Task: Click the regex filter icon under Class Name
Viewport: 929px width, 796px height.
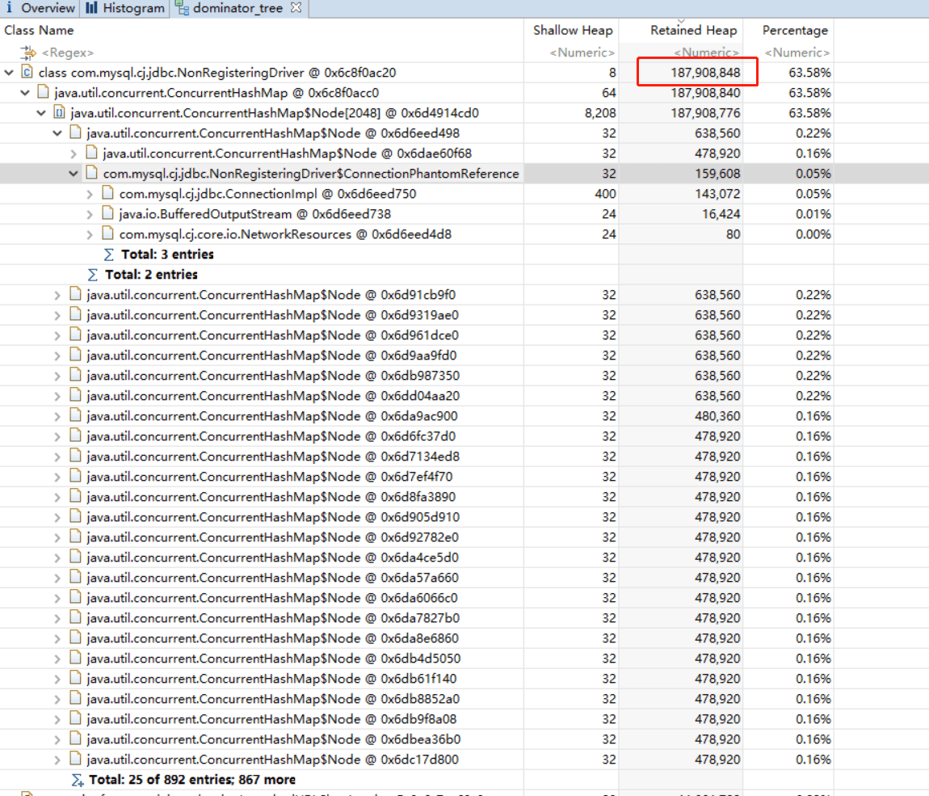Action: 28,53
